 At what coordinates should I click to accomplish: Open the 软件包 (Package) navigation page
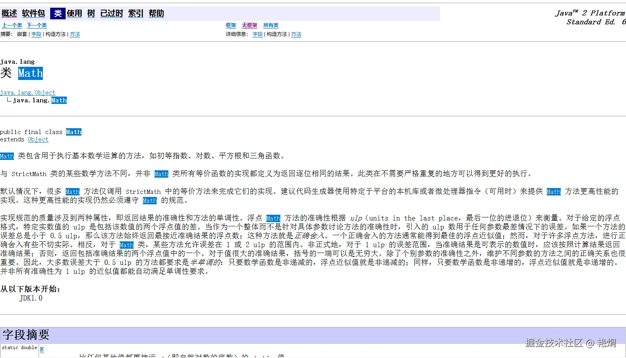point(33,13)
